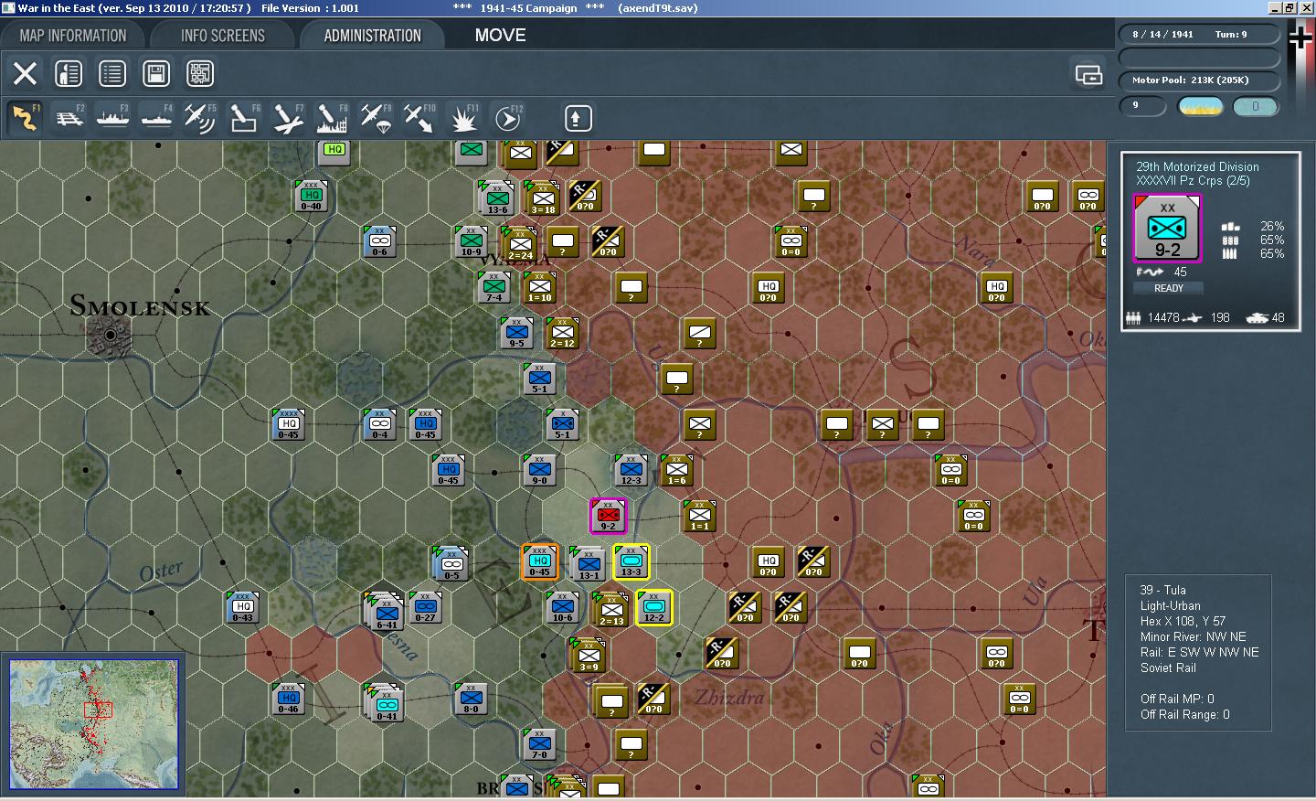Select F11 build fortified zone explosion icon
1316x801 pixels.
point(463,118)
